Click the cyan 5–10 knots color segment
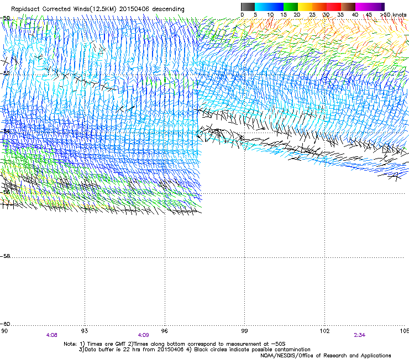The image size is (409, 359). click(x=262, y=7)
